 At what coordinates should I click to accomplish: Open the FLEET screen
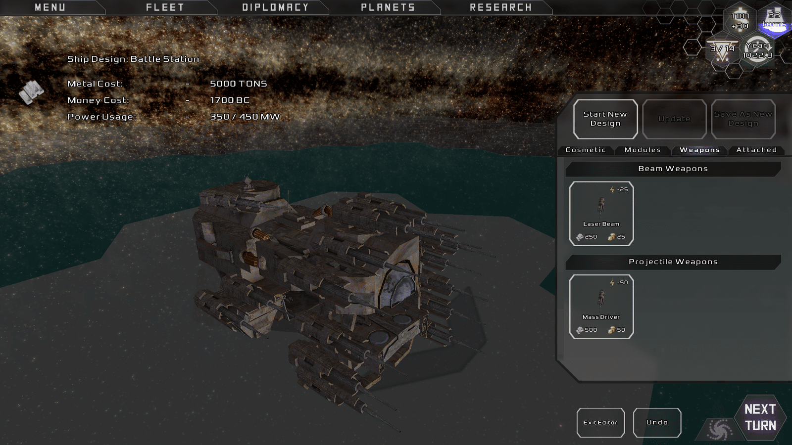coord(165,7)
